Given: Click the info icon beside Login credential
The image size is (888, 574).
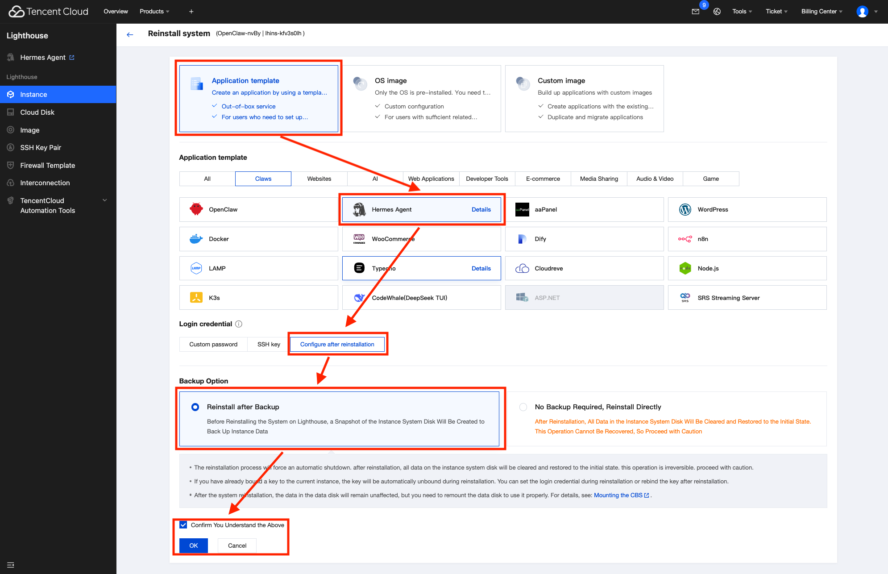Looking at the screenshot, I should click(239, 324).
